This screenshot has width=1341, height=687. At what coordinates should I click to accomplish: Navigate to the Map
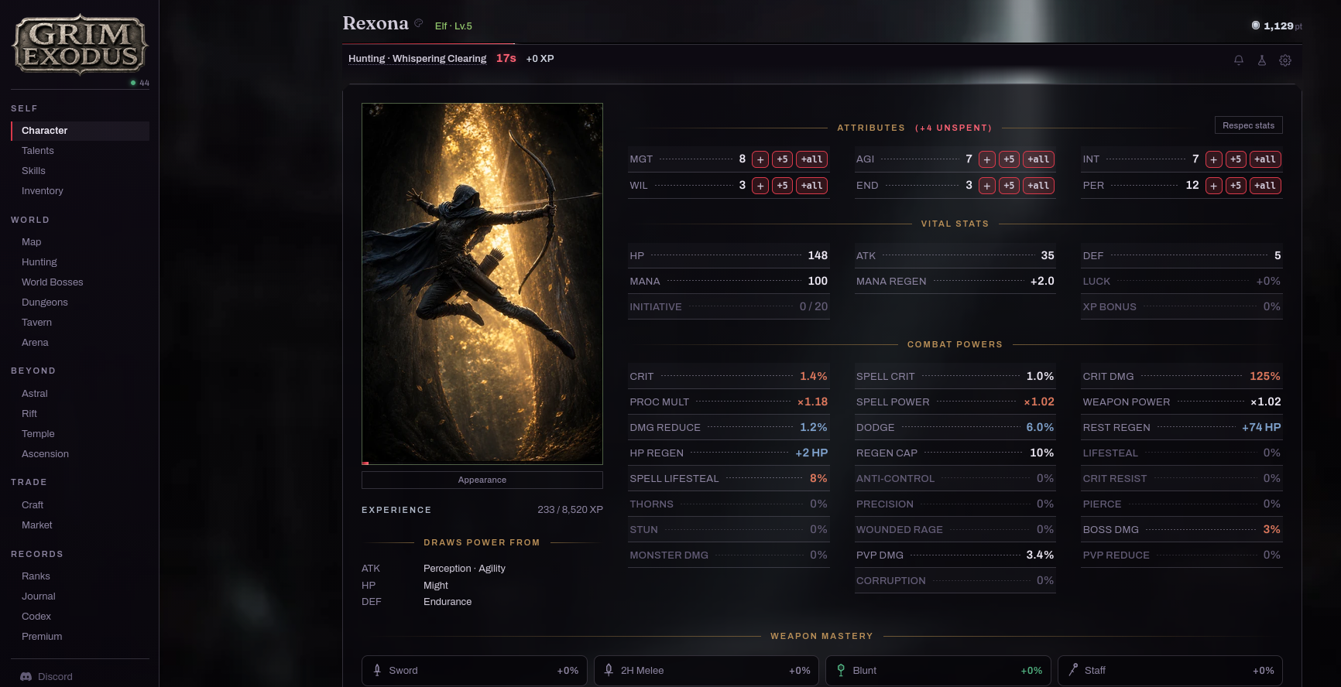tap(81, 242)
